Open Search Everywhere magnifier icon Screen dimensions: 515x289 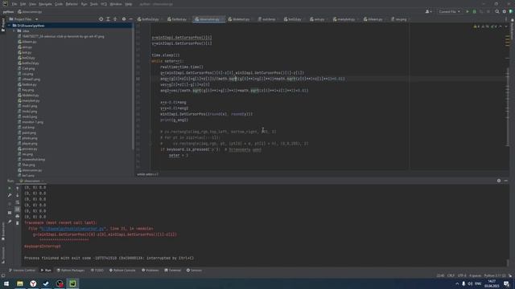(497, 11)
